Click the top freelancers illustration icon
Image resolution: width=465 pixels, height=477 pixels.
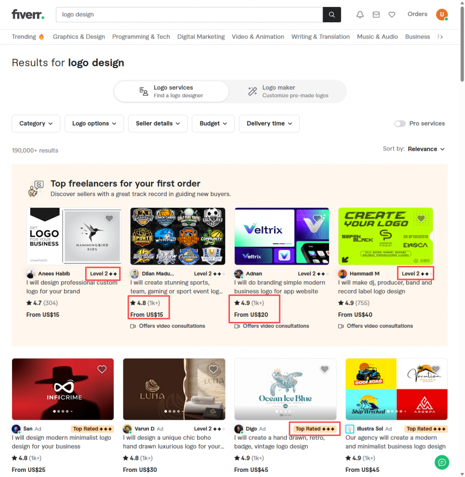click(x=35, y=189)
